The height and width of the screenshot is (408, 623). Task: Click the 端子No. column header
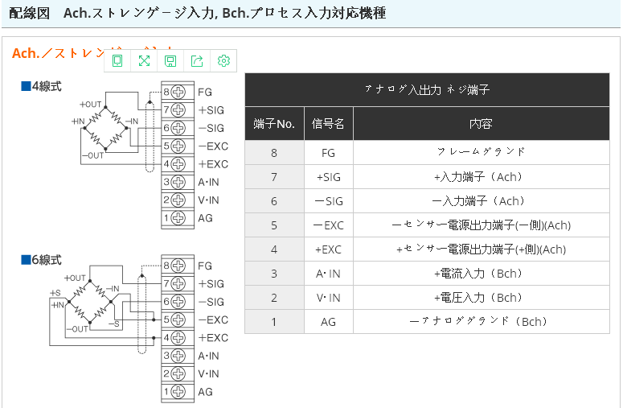pyautogui.click(x=274, y=124)
